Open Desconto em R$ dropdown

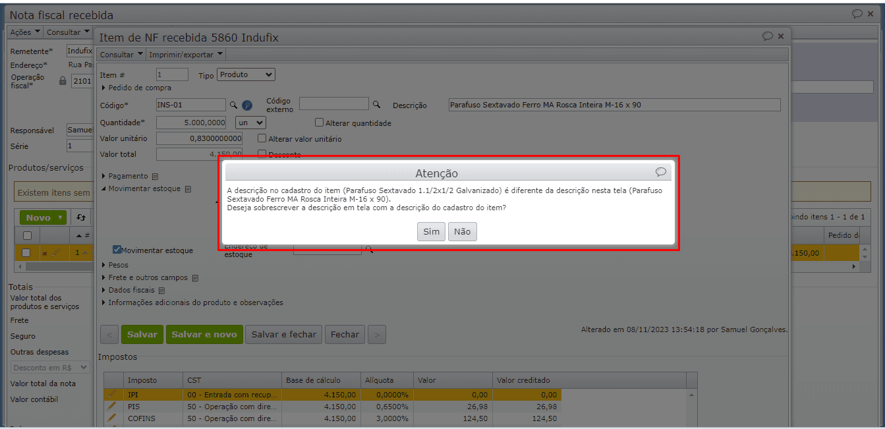point(51,368)
